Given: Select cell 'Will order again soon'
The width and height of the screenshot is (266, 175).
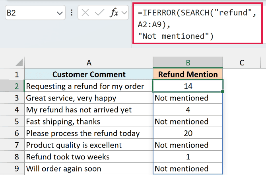Looking at the screenshot, I should (x=89, y=169).
